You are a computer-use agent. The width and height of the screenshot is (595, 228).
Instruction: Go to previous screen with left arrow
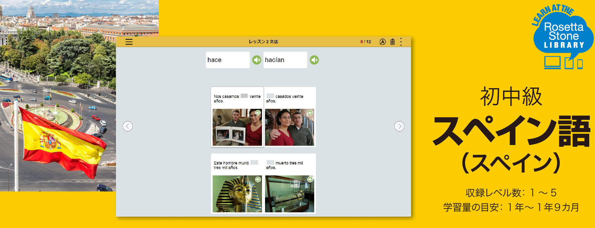[x=128, y=126]
